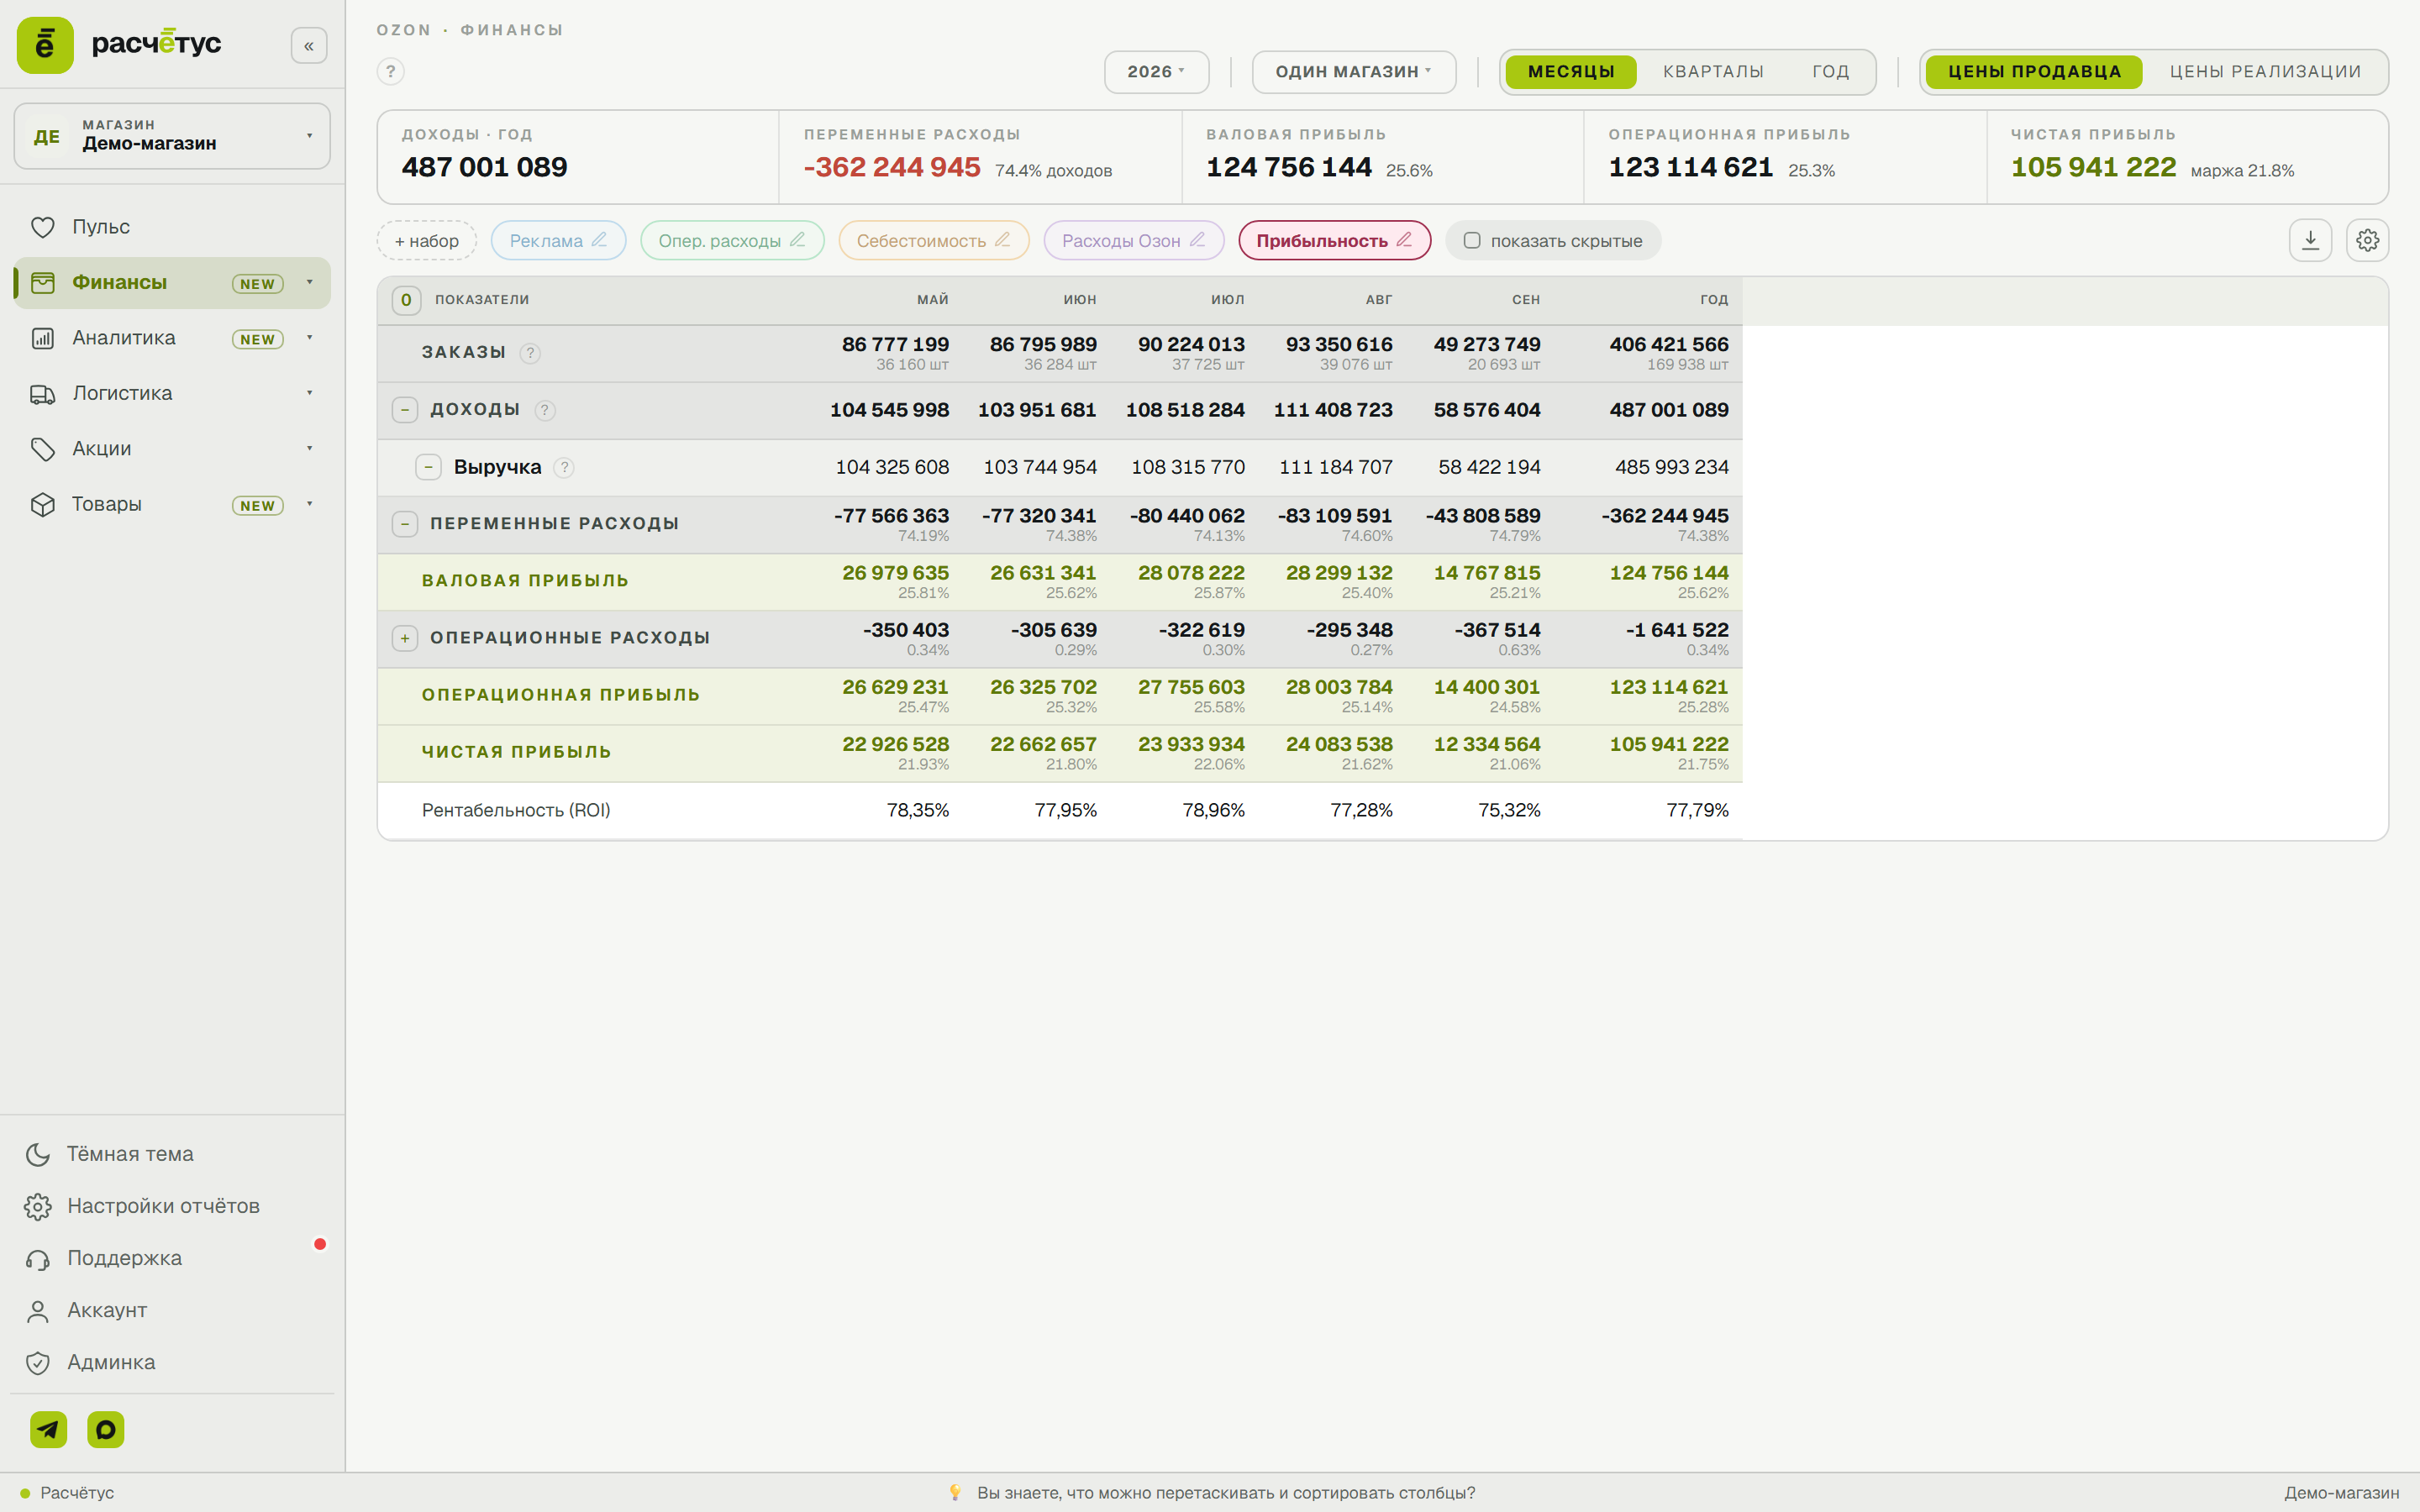
Task: Switch period to ГОД
Action: click(1830, 72)
